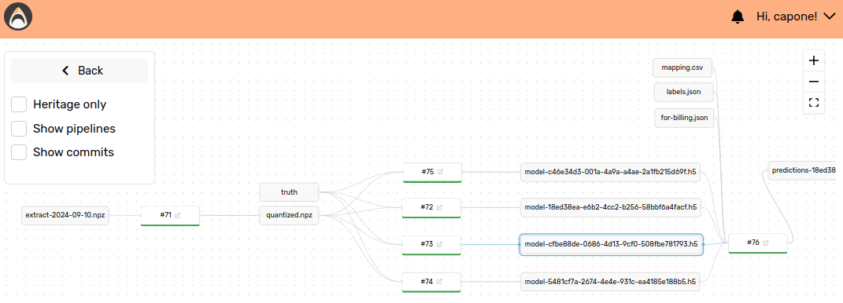Toggle the Show pipelines checkbox
The height and width of the screenshot is (303, 843).
20,129
